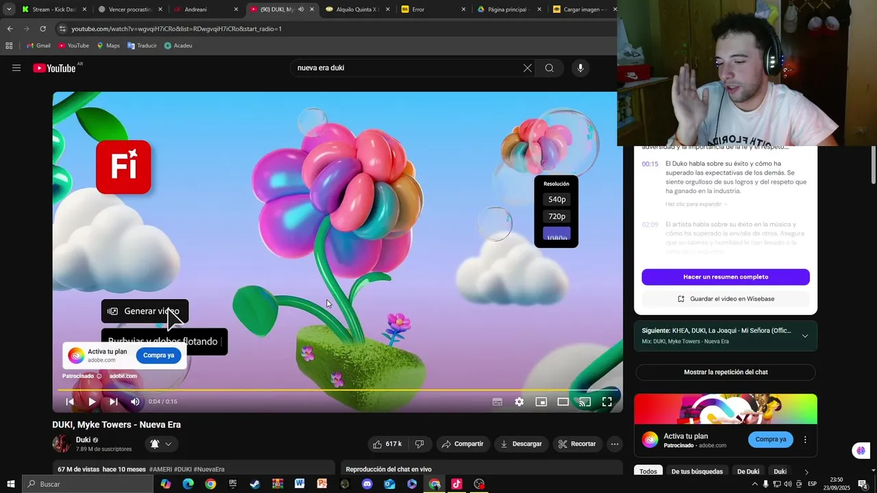Viewport: 877px width, 493px height.
Task: Select De tus búsquedas filter chip
Action: (x=697, y=471)
